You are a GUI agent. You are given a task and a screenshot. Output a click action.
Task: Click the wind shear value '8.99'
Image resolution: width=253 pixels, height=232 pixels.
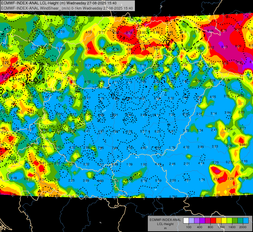[238, 46]
